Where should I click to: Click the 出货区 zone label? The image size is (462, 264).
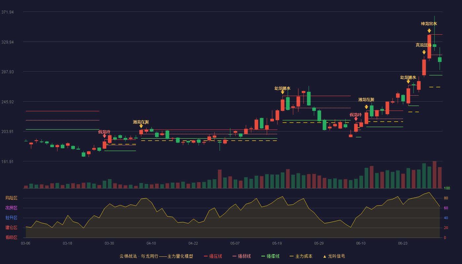click(x=11, y=208)
